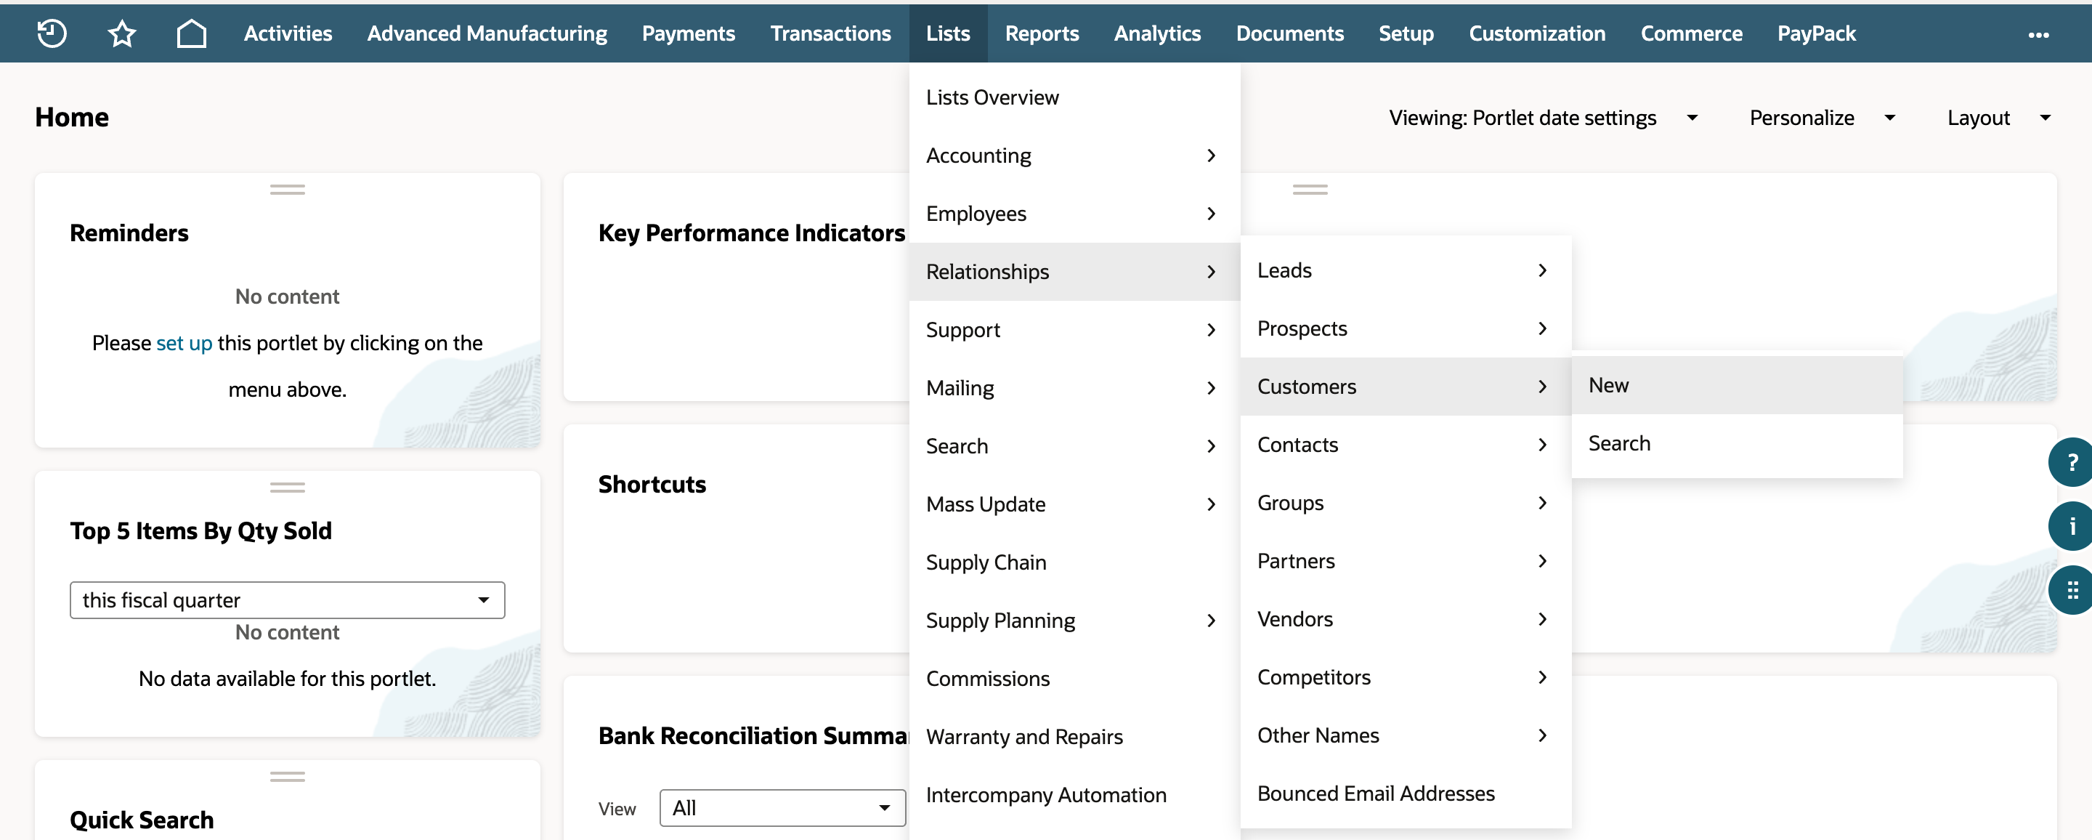The width and height of the screenshot is (2092, 840).
Task: Open the help question mark button
Action: (2071, 462)
